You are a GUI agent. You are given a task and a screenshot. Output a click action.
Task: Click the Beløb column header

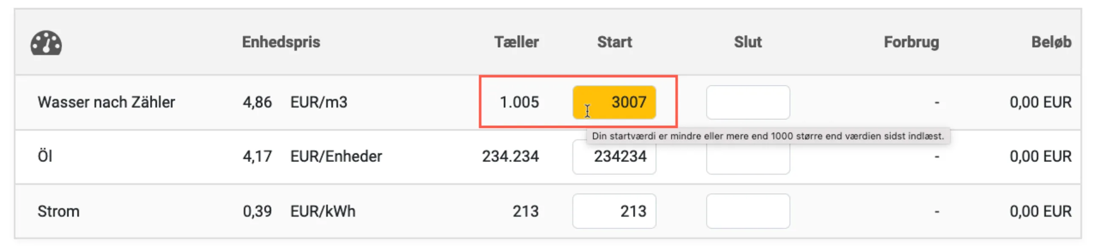click(x=1050, y=42)
